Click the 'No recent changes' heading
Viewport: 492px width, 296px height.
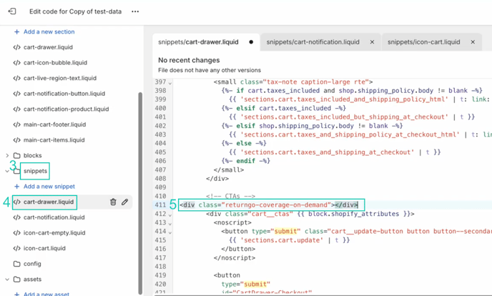(x=189, y=60)
